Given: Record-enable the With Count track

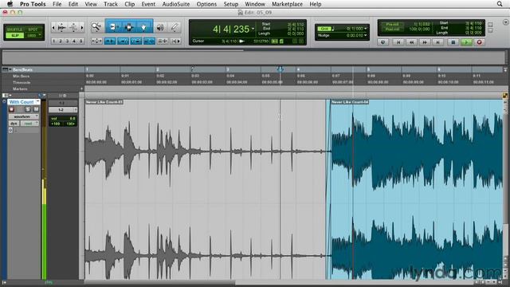Looking at the screenshot, I should (12, 109).
